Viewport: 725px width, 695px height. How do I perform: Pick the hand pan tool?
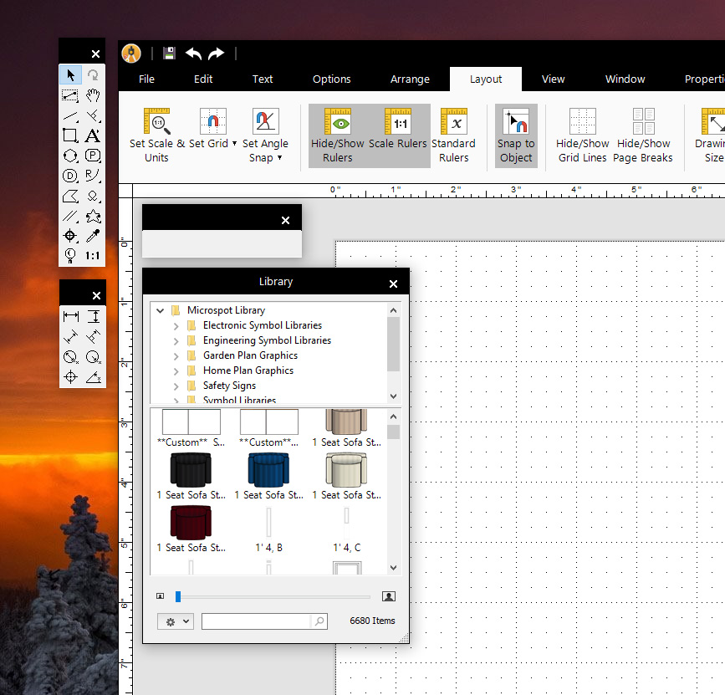coord(94,95)
